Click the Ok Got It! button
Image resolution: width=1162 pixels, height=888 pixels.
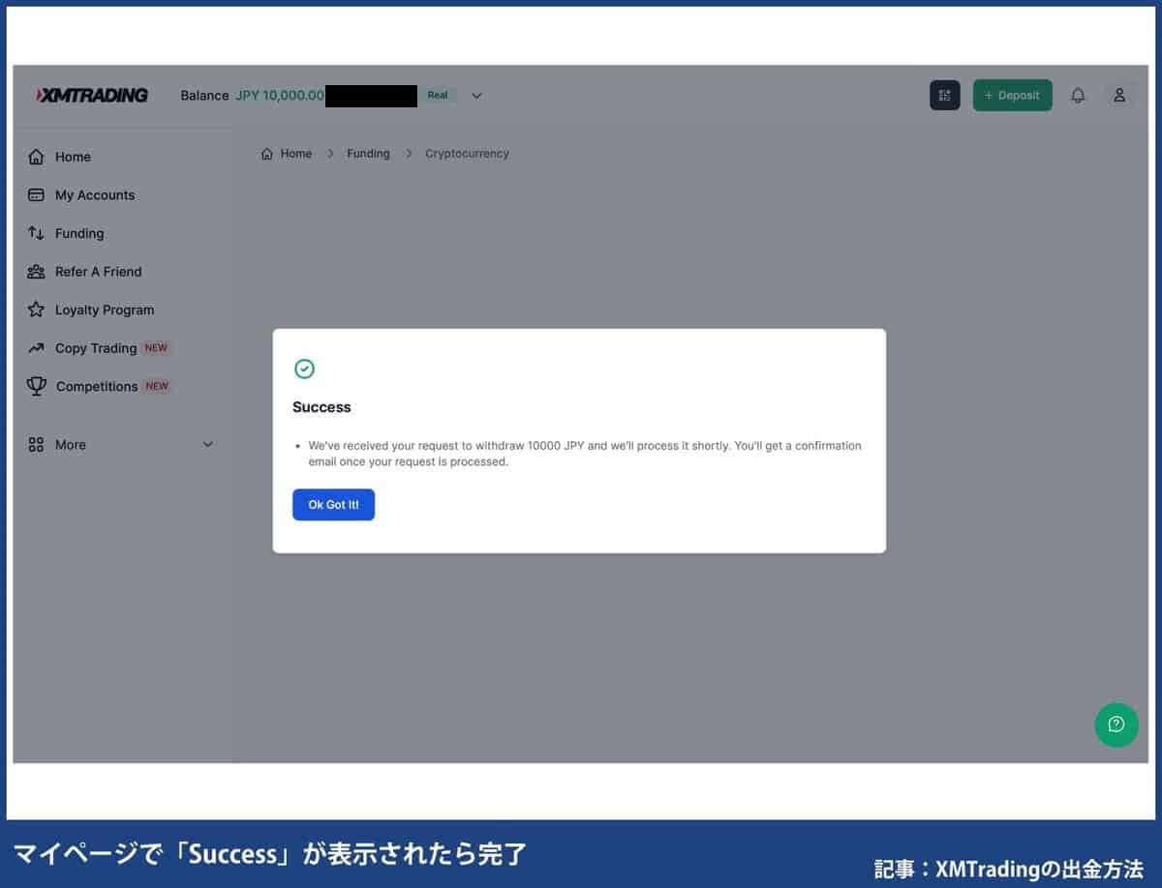(x=333, y=505)
